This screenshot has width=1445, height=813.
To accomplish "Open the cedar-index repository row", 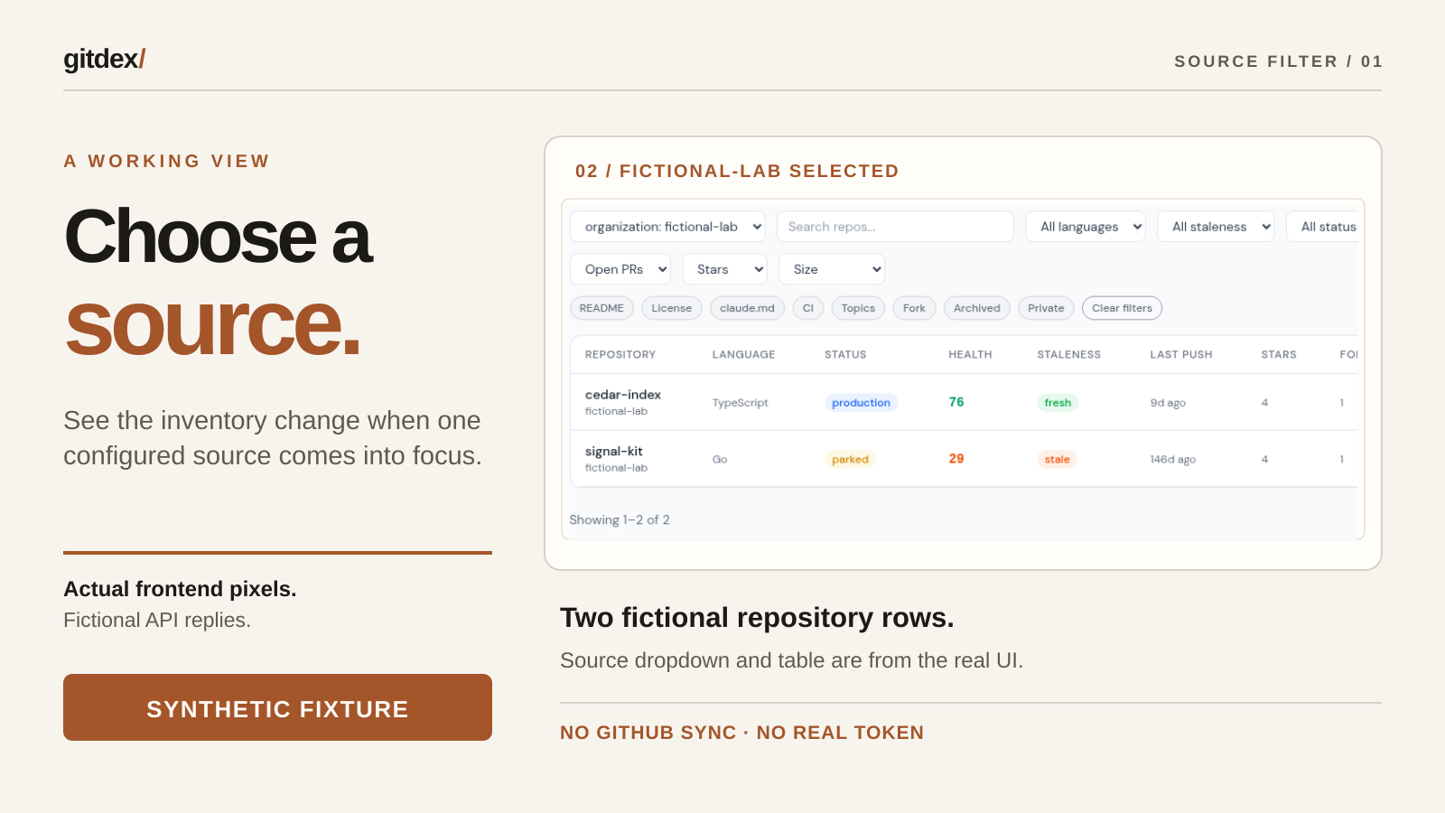I will [964, 402].
